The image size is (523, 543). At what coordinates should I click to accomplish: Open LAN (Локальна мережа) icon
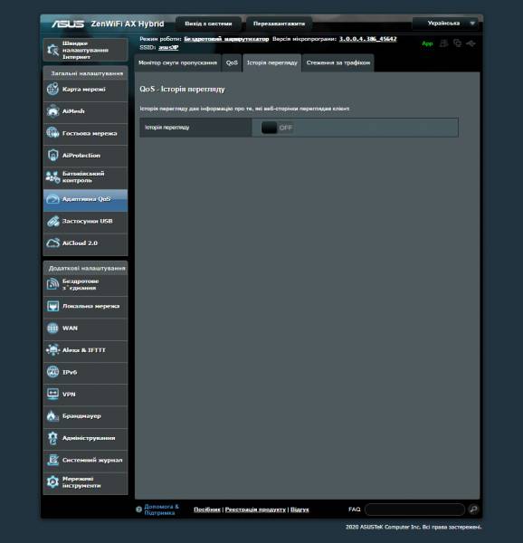pos(52,306)
